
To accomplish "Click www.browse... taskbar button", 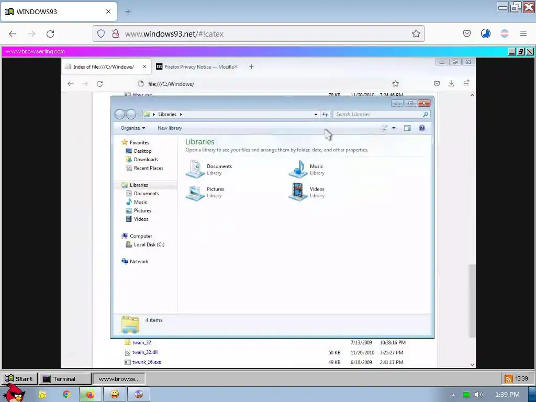I will [x=119, y=379].
